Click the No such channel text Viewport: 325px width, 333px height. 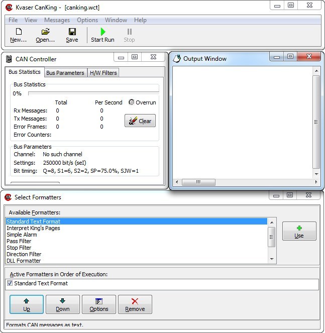62,154
